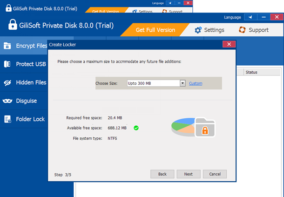Click the Create Locker dialog title
Screen dimensions: 284x197
(x=62, y=45)
